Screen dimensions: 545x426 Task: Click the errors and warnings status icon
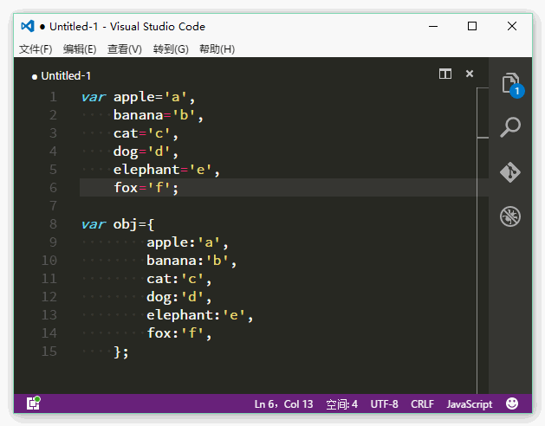(34, 403)
